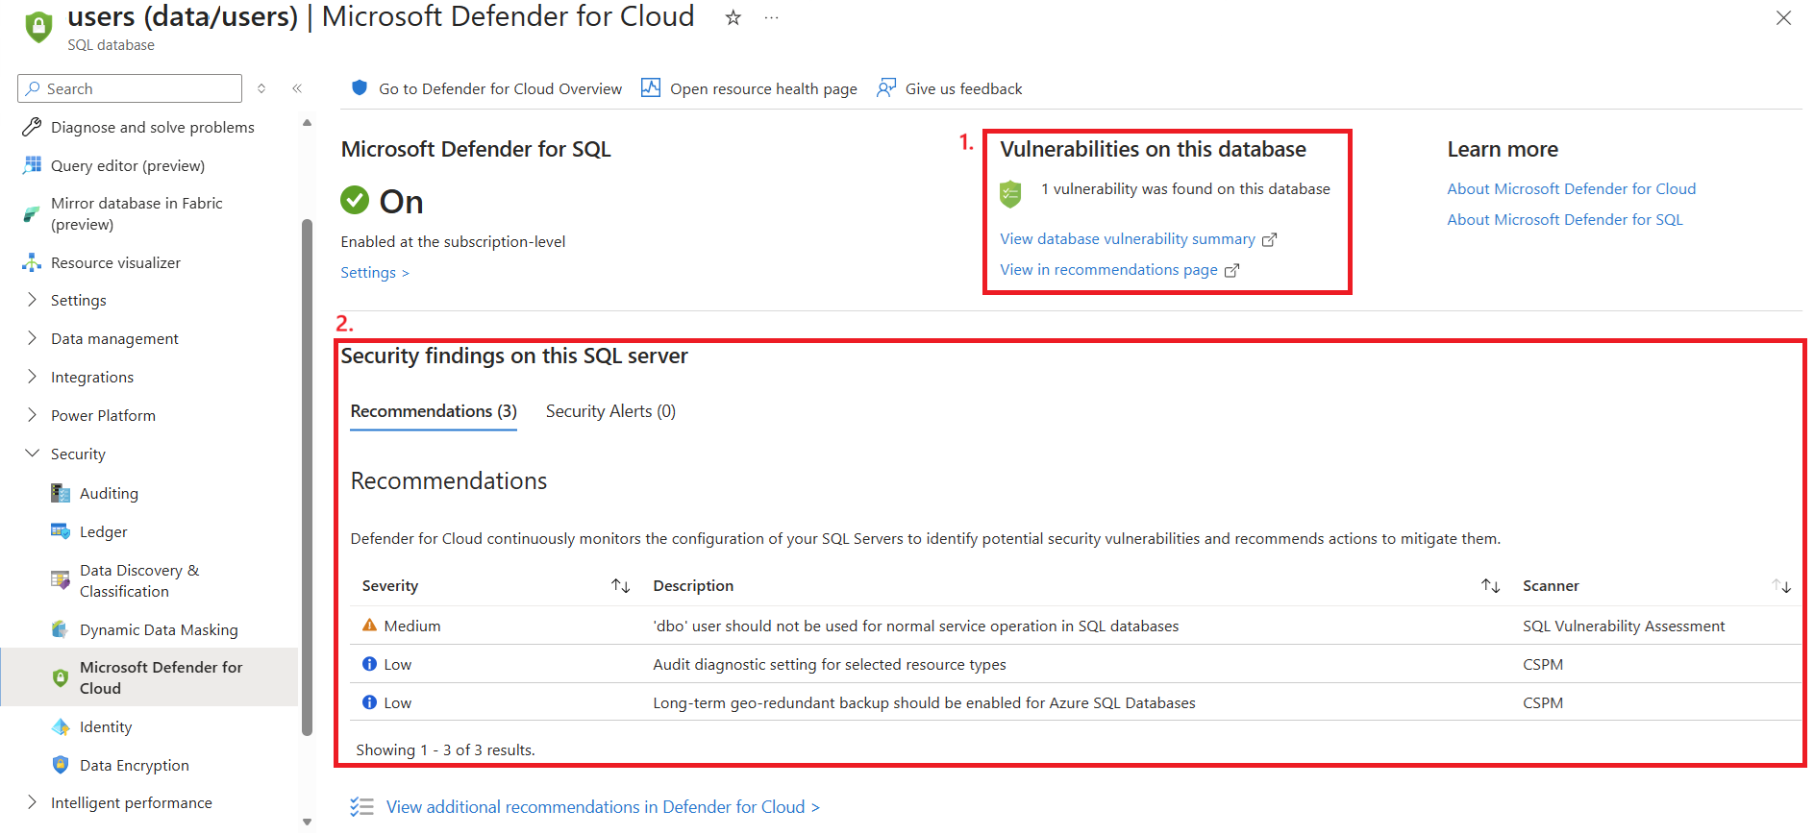Open Mirror database in Fabric (preview)
Screen dimensions: 1814x835
(136, 213)
